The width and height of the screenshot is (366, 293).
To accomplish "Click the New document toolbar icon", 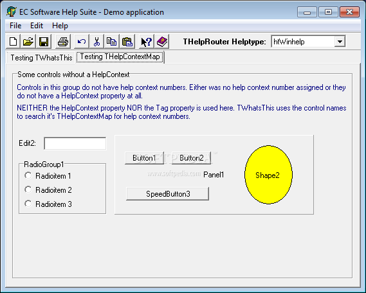I will (x=13, y=42).
